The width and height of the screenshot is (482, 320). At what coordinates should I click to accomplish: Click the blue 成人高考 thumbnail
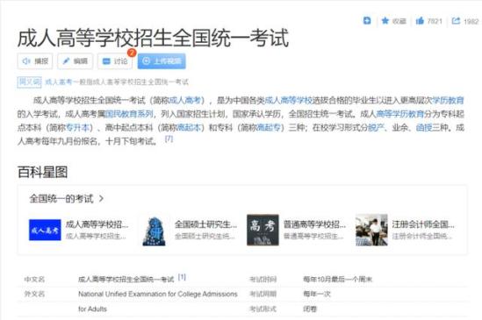coord(45,230)
